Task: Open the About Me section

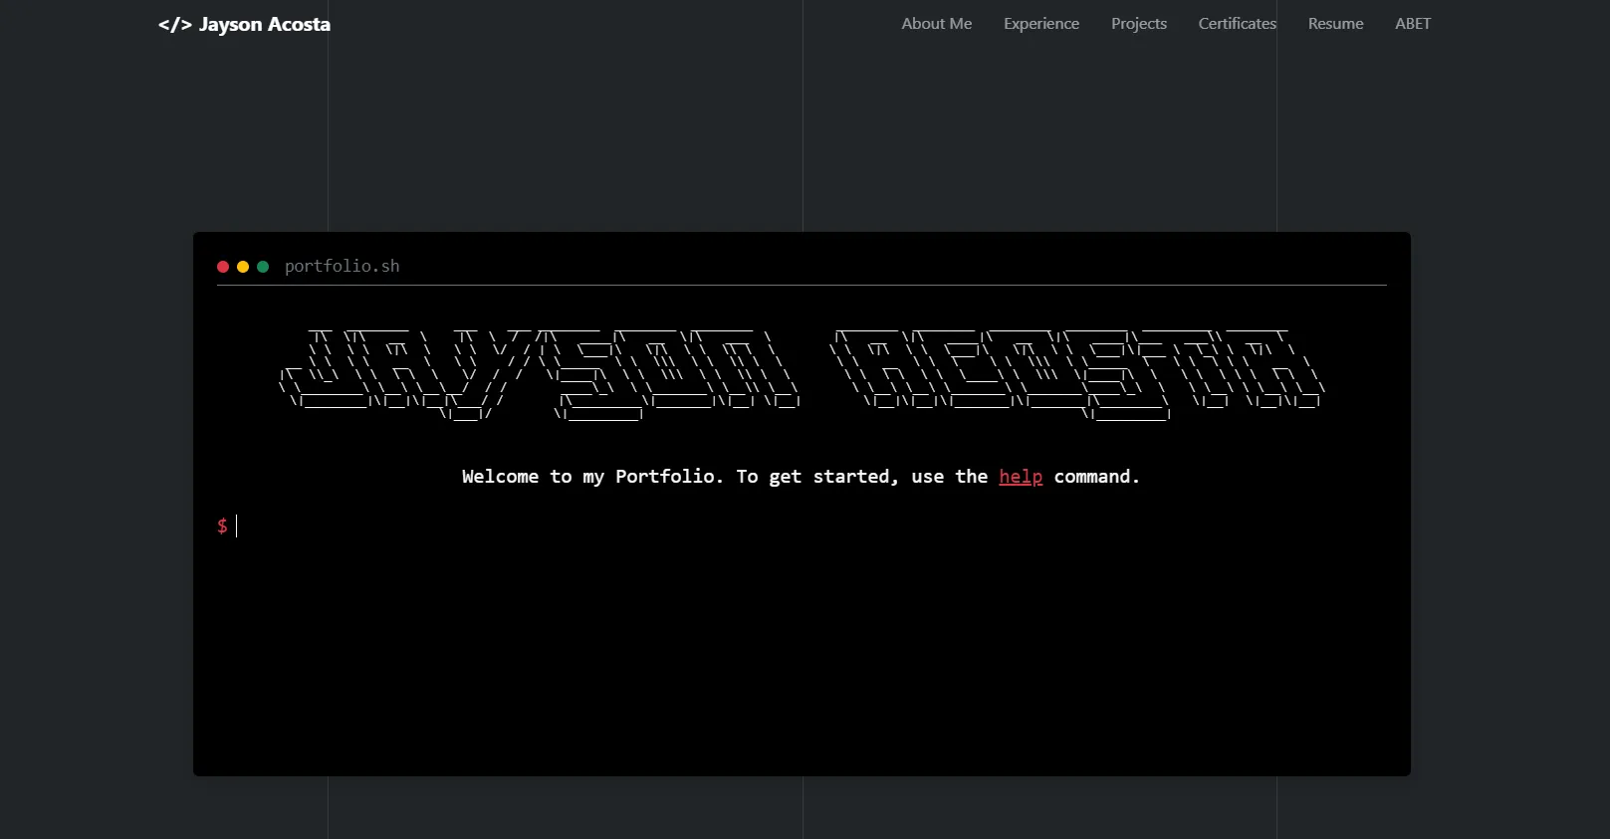Action: tap(936, 24)
